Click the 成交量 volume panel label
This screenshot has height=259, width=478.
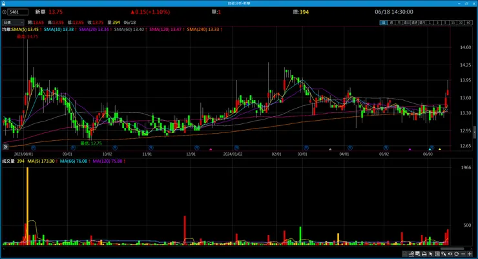point(8,161)
